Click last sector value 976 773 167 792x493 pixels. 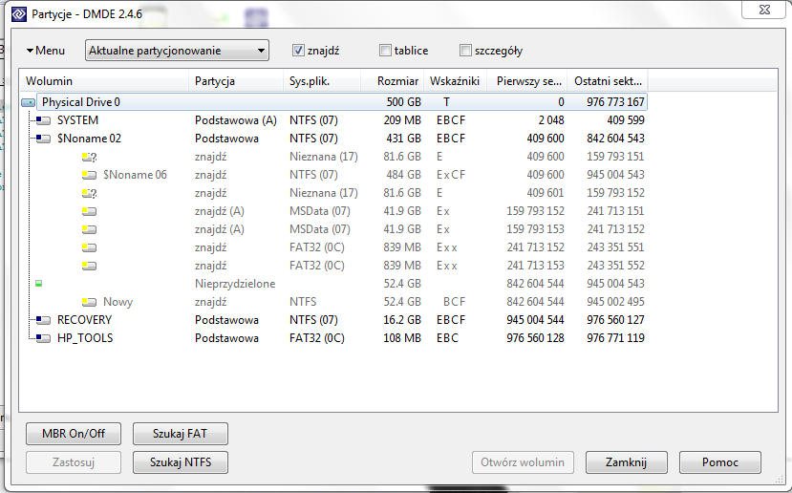coord(615,102)
